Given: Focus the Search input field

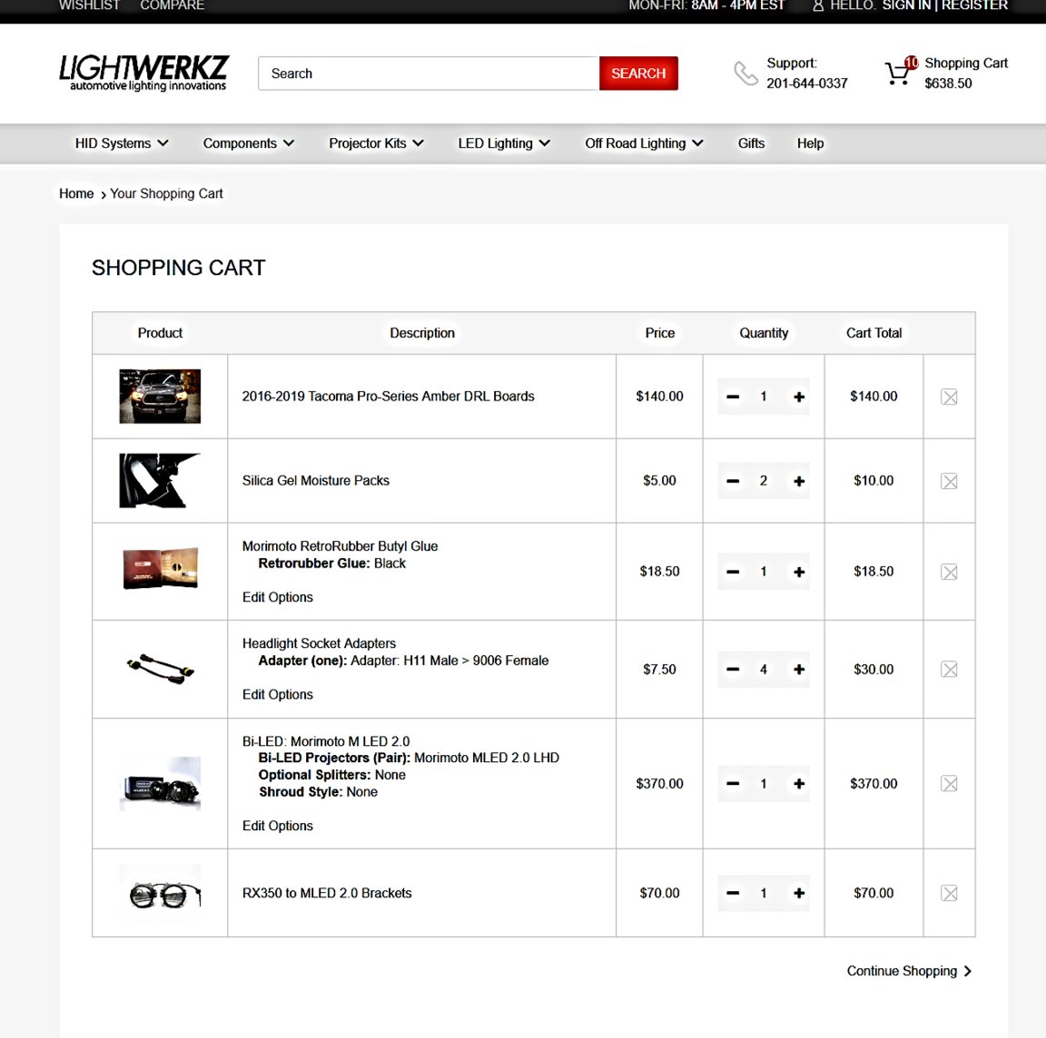Looking at the screenshot, I should coord(429,73).
